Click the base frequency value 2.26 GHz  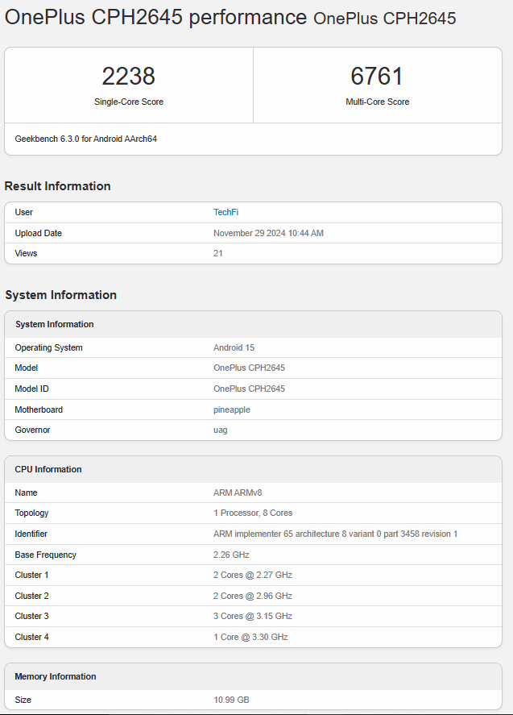coord(233,555)
